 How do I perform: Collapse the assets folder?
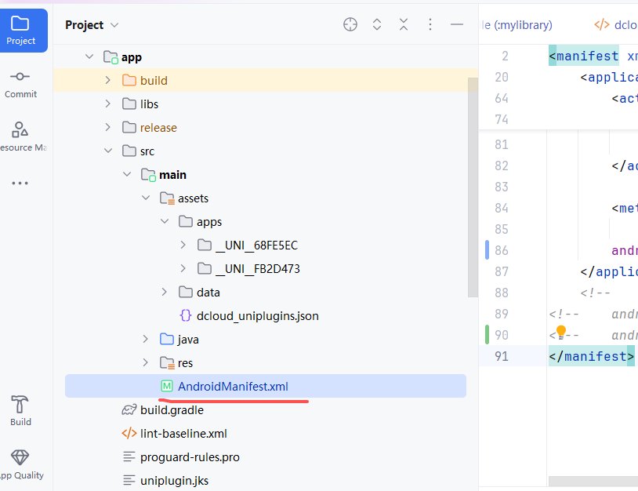click(x=146, y=198)
